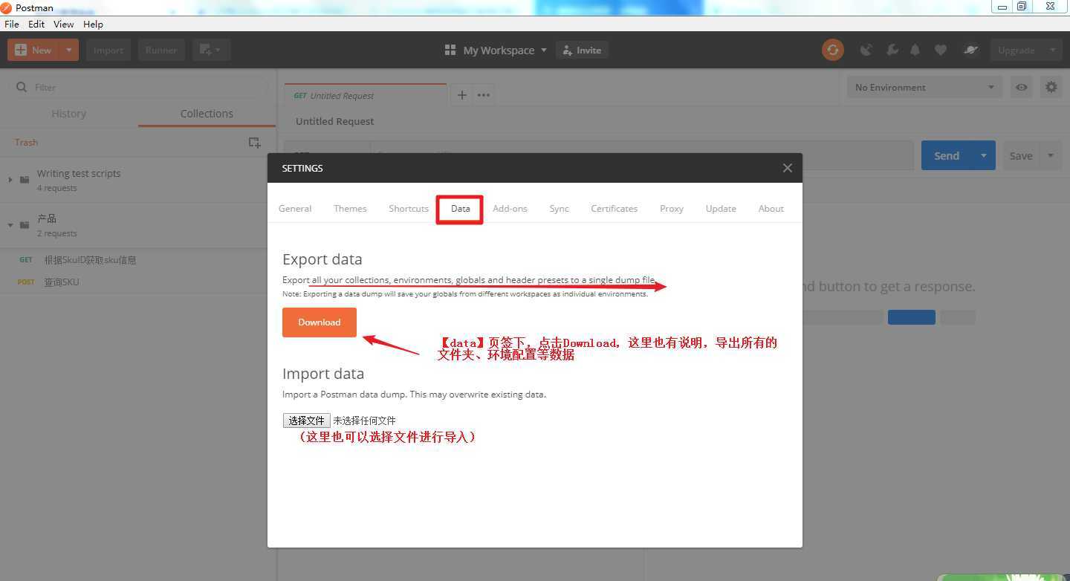
Task: Click the Import button
Action: [x=108, y=50]
